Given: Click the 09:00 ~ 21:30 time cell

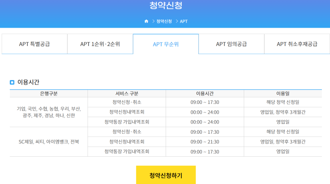Looking at the screenshot, I should pos(205,142).
